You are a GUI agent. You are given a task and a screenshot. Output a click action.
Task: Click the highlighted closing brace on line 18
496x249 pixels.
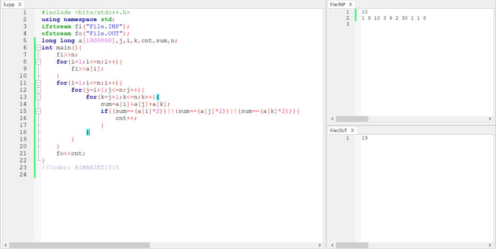[88, 132]
